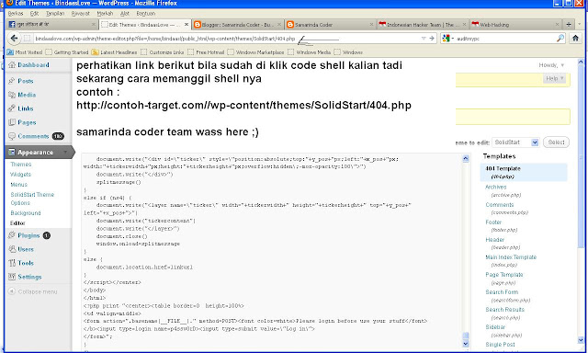Click the Plugins plug icon
Viewport: 588px width, 353px height.
point(12,235)
